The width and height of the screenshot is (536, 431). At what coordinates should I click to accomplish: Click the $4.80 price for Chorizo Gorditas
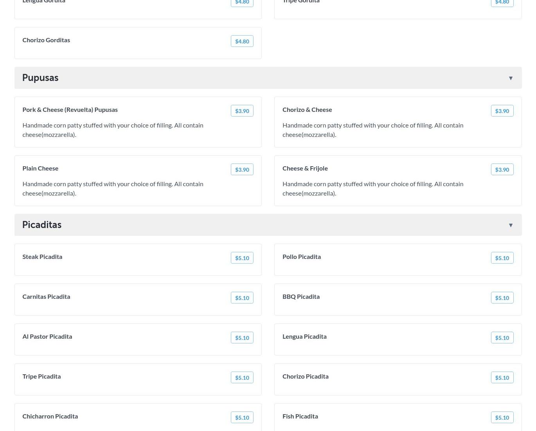[x=242, y=41]
